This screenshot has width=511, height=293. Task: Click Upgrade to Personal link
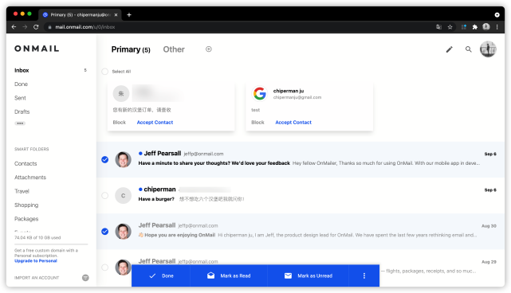36,261
